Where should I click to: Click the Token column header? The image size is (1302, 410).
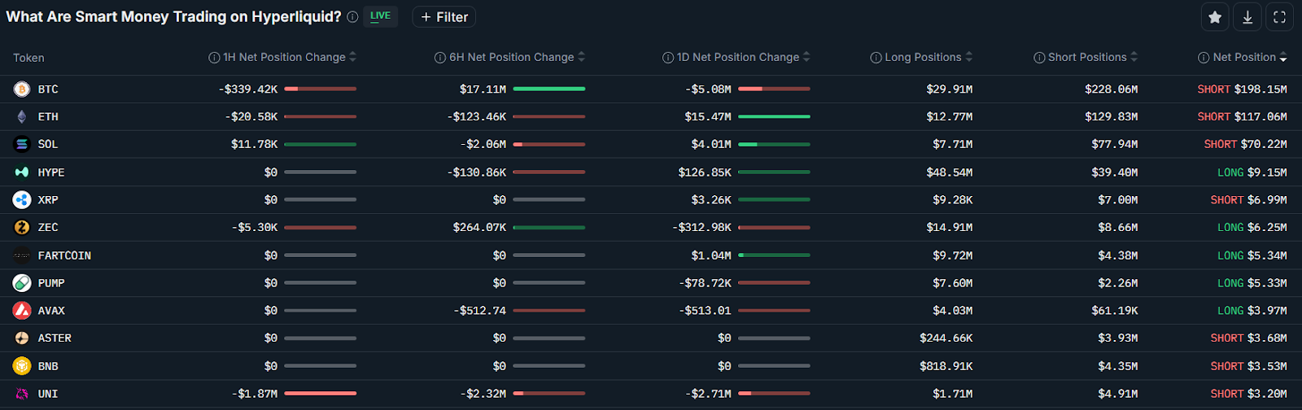tap(28, 58)
